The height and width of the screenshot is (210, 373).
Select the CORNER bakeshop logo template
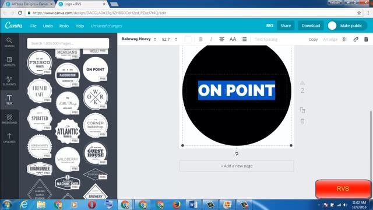[x=96, y=125]
